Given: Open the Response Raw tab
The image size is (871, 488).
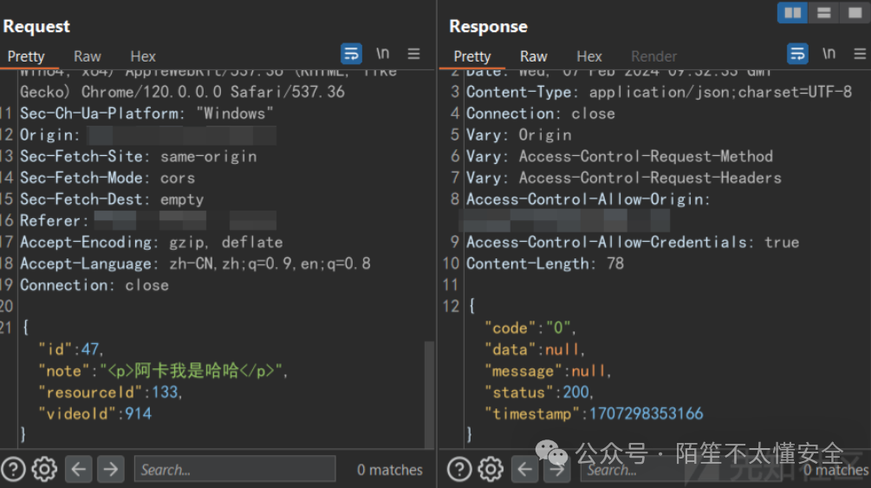Looking at the screenshot, I should (533, 56).
